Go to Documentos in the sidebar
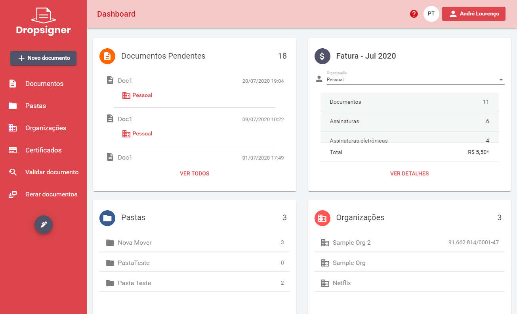517x314 pixels. point(44,84)
